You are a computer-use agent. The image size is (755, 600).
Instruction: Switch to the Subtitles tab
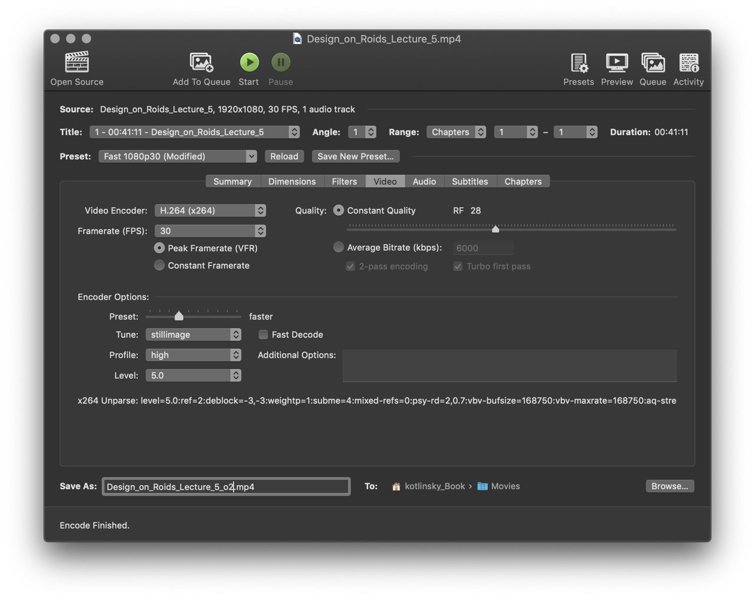click(470, 182)
